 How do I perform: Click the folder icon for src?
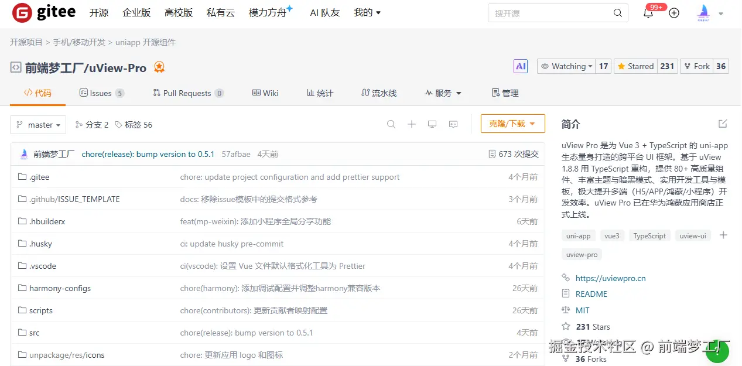22,333
